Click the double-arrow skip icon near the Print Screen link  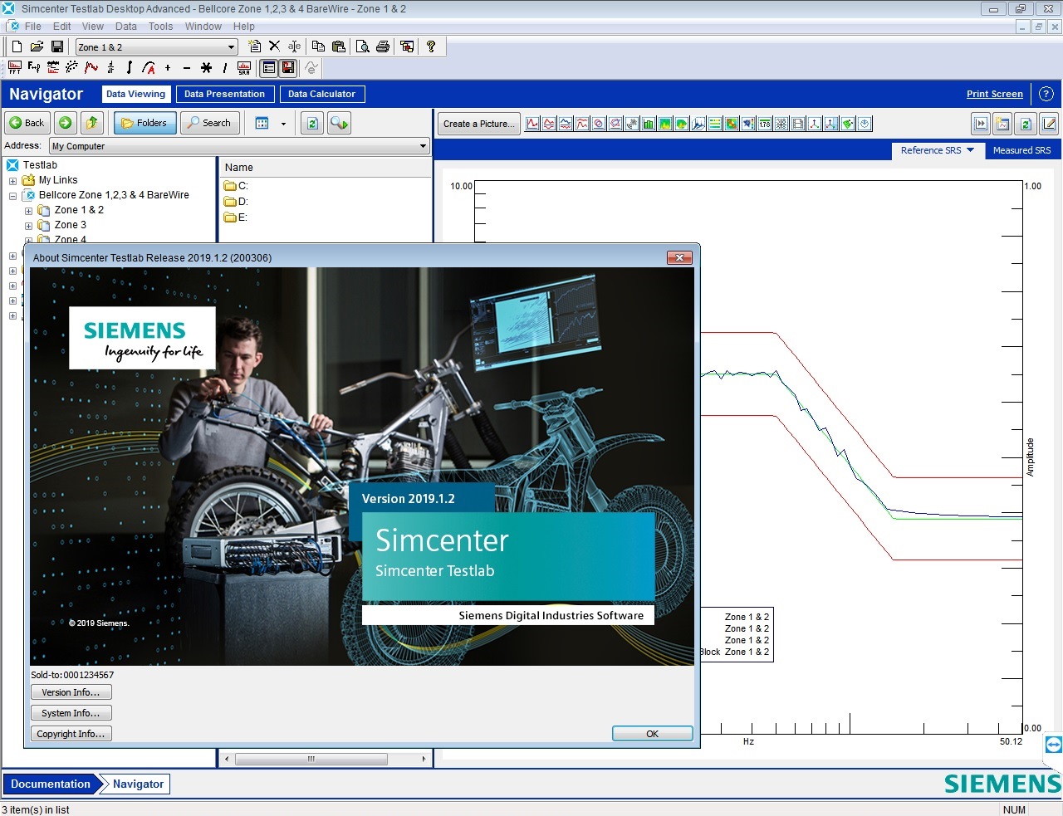(x=981, y=124)
